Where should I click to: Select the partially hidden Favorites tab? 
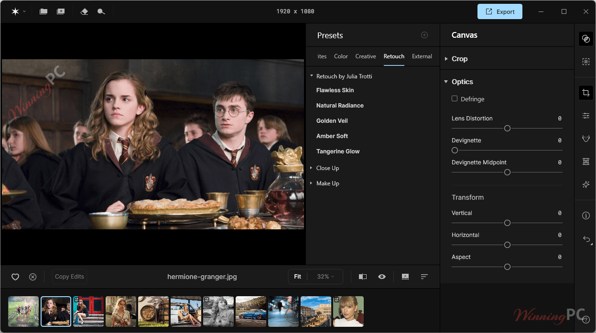[x=322, y=56]
